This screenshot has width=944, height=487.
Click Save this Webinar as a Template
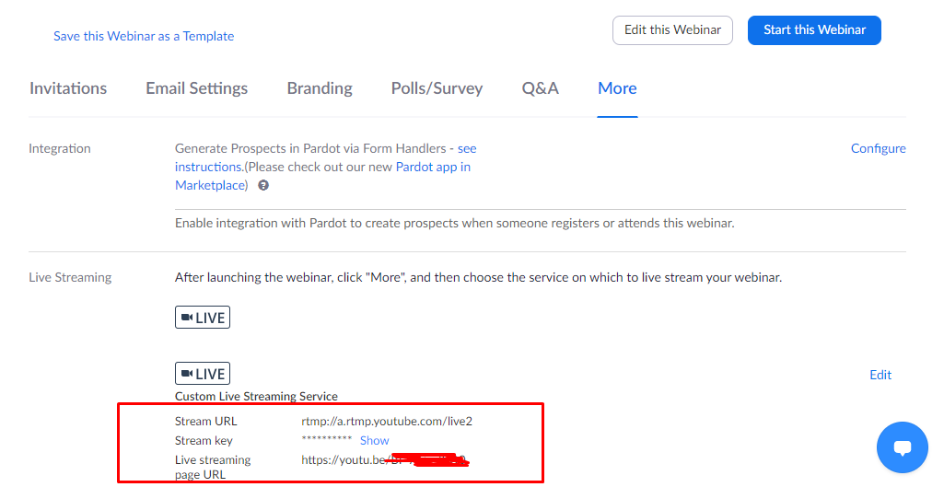(144, 36)
